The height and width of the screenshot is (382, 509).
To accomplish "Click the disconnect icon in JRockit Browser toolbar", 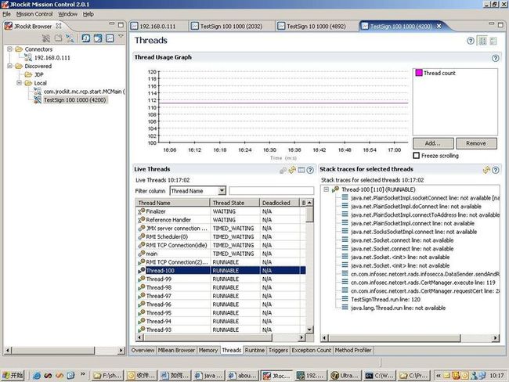I will point(46,38).
